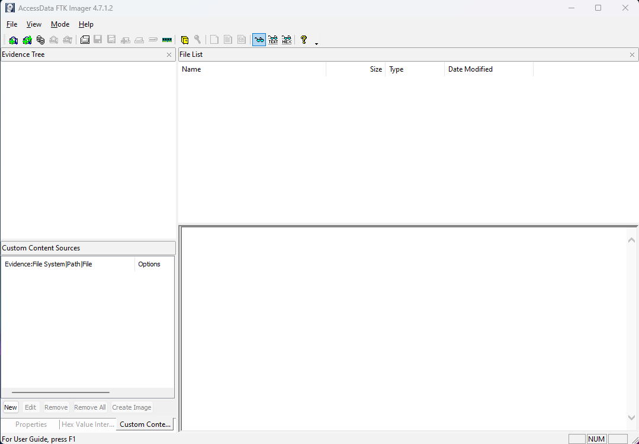Viewport: 639px width, 444px height.
Task: Click the yellow Obtain Protected Files safe icon
Action: (x=185, y=40)
